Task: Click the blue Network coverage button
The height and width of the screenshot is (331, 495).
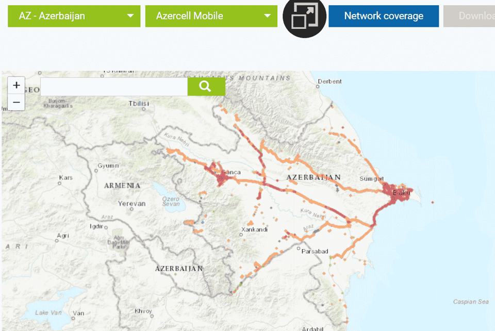Action: pyautogui.click(x=384, y=16)
